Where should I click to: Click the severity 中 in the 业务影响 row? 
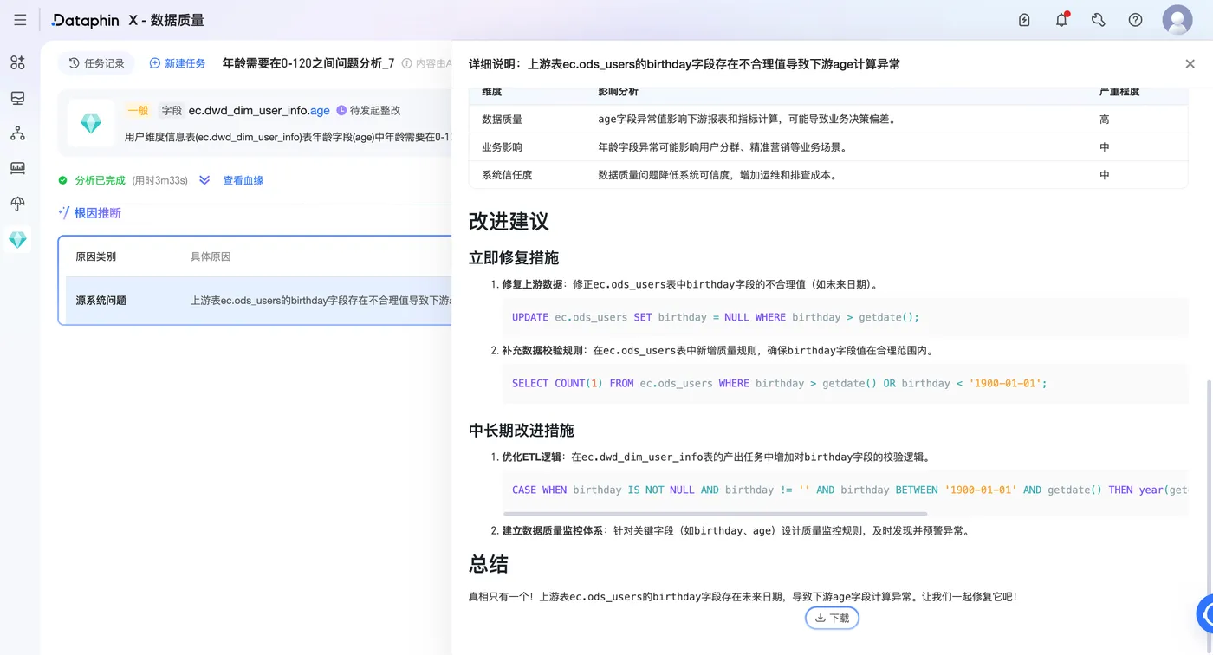1105,147
